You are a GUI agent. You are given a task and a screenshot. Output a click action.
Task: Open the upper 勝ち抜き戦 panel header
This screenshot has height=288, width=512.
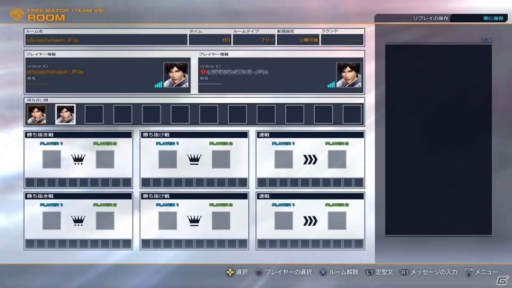(78, 134)
